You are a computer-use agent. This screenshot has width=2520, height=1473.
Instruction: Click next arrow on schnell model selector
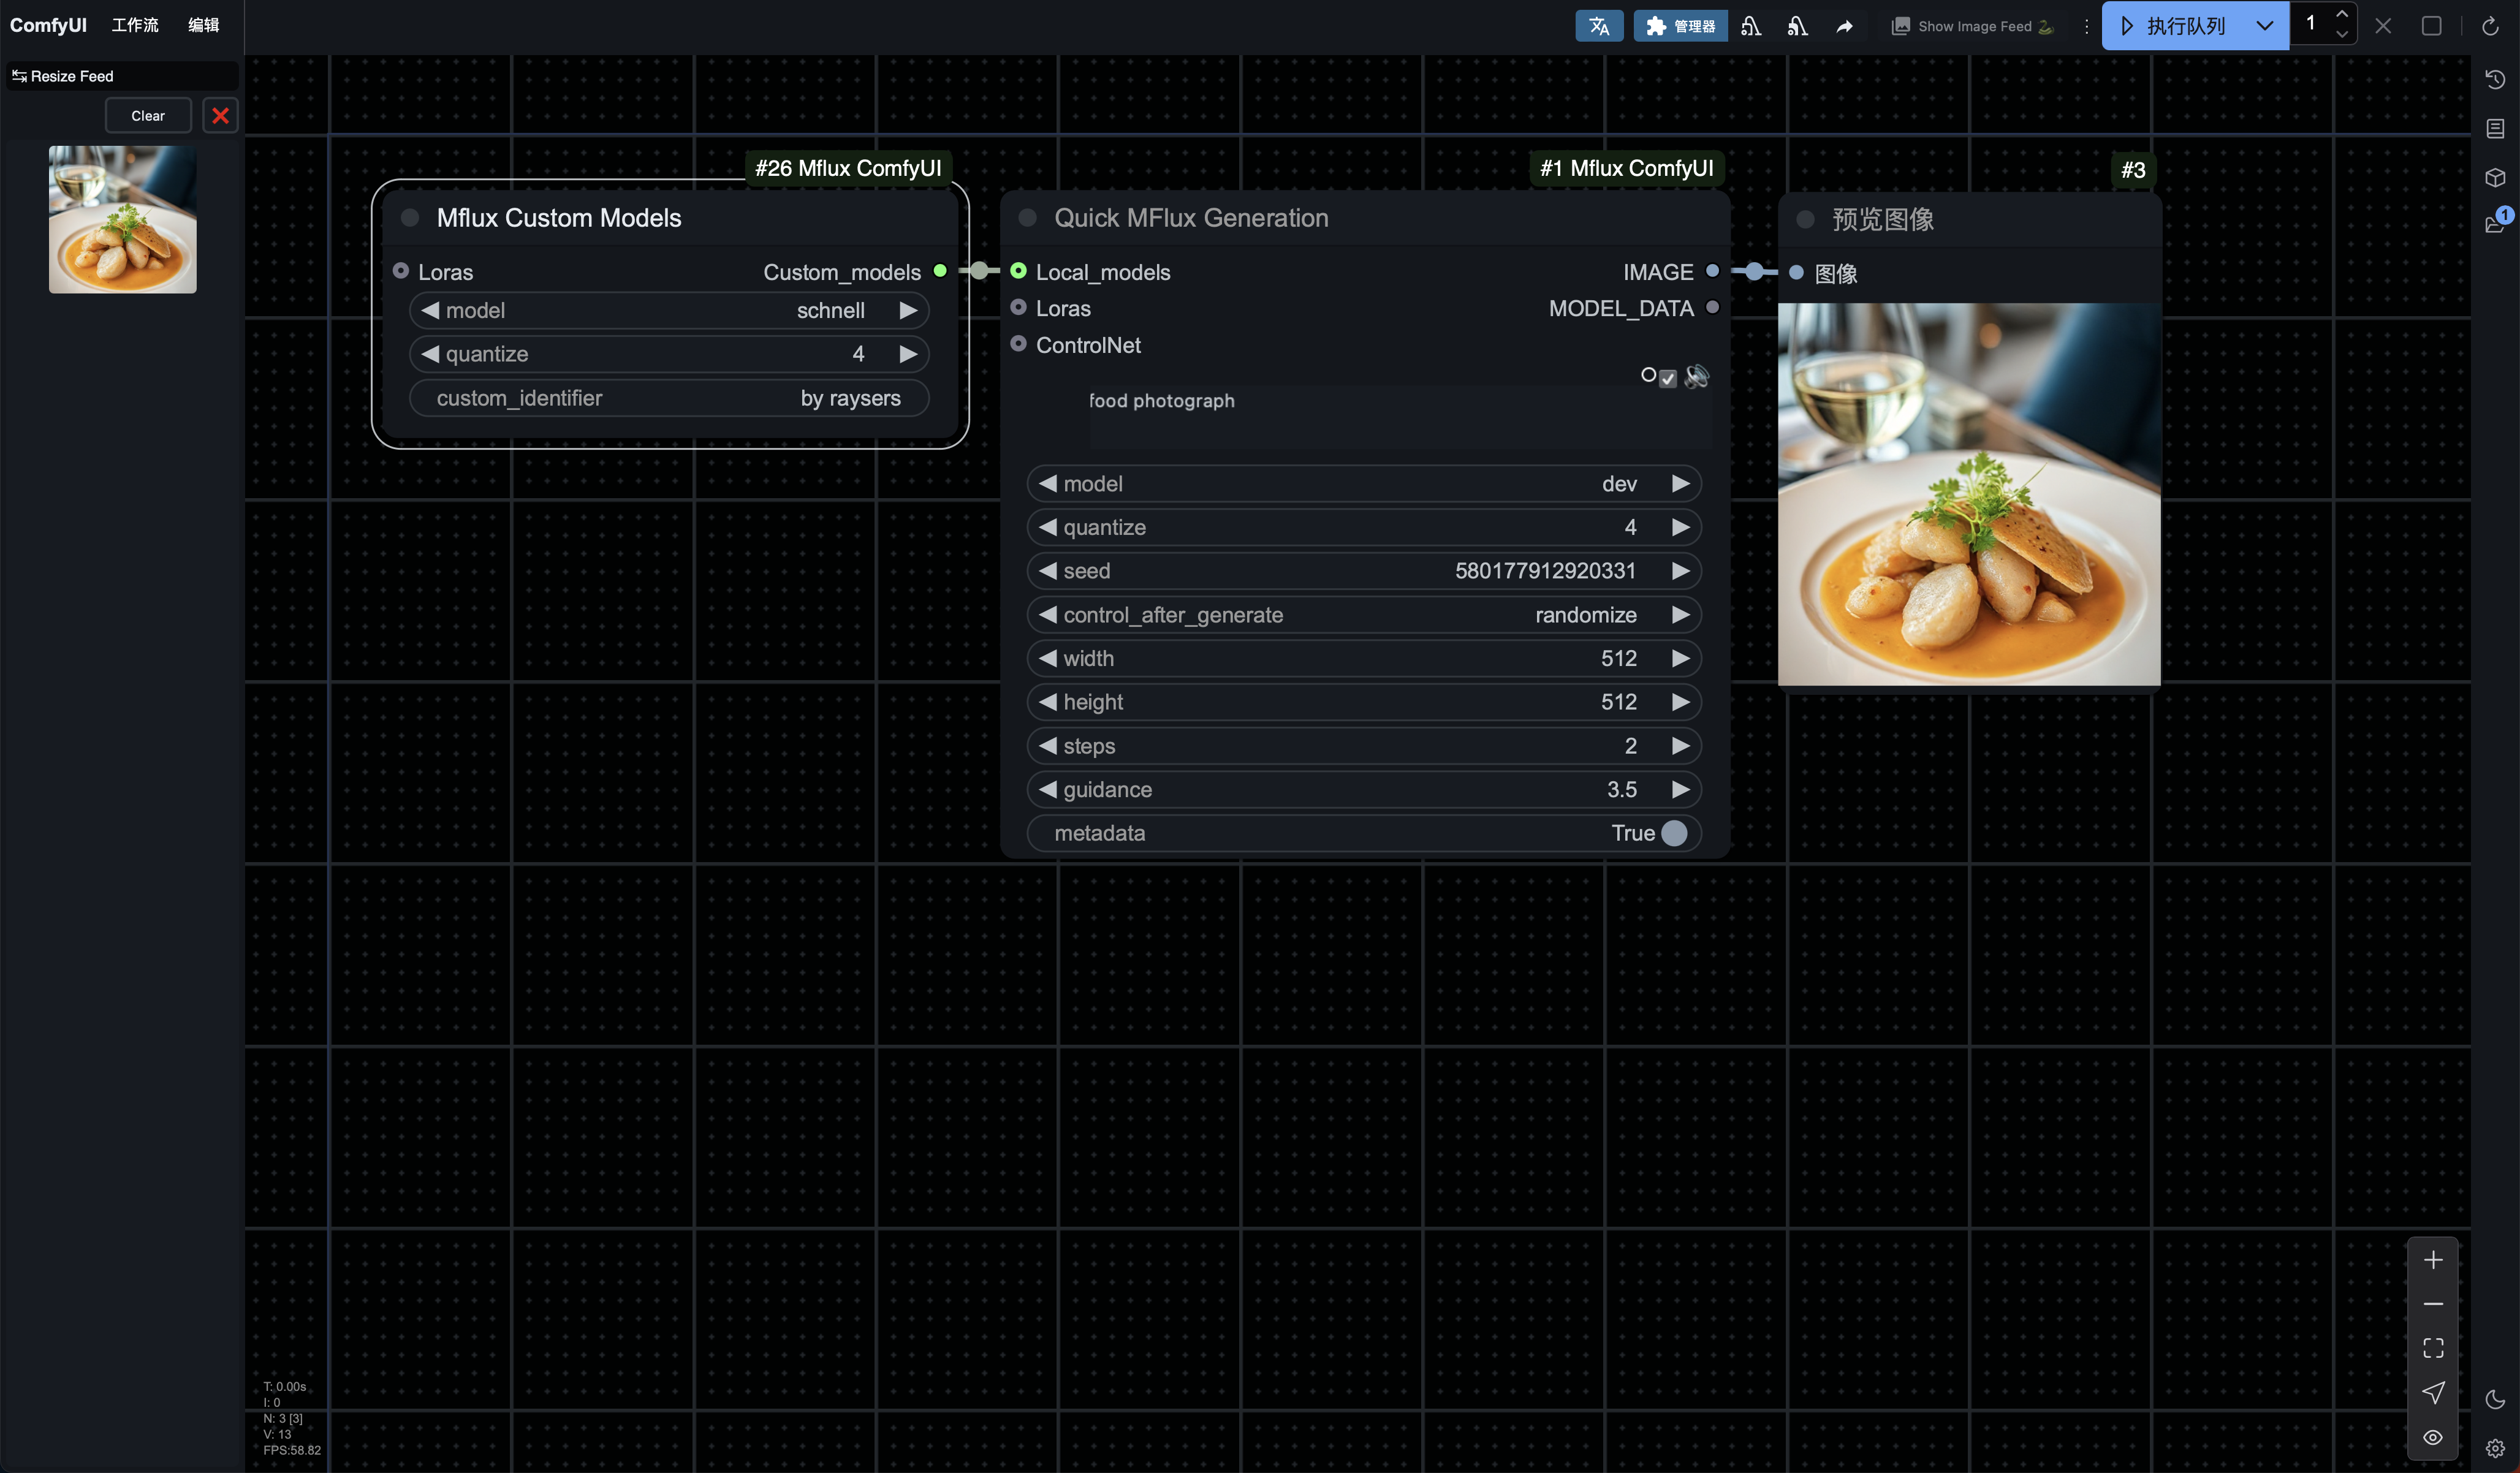point(908,310)
